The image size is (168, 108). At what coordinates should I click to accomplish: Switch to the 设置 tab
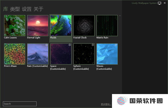pos(27,9)
